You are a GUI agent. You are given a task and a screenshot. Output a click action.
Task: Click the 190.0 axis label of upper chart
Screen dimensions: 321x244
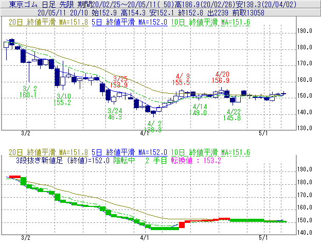pyautogui.click(x=305, y=31)
